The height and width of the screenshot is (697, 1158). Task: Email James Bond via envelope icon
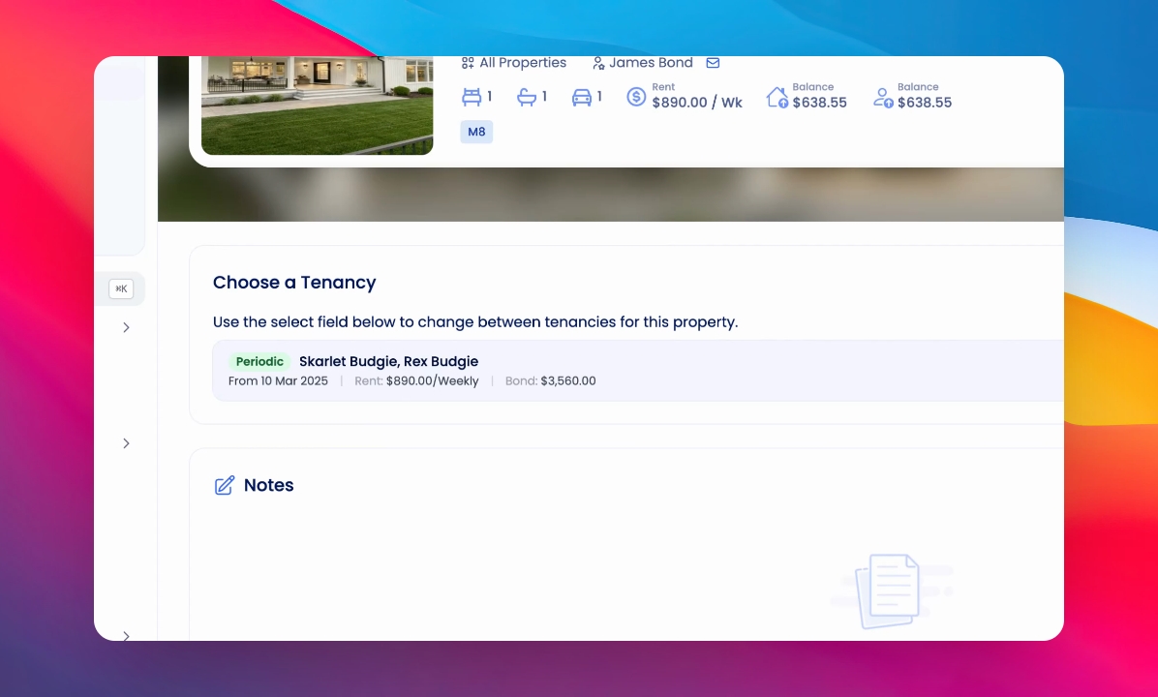coord(713,63)
